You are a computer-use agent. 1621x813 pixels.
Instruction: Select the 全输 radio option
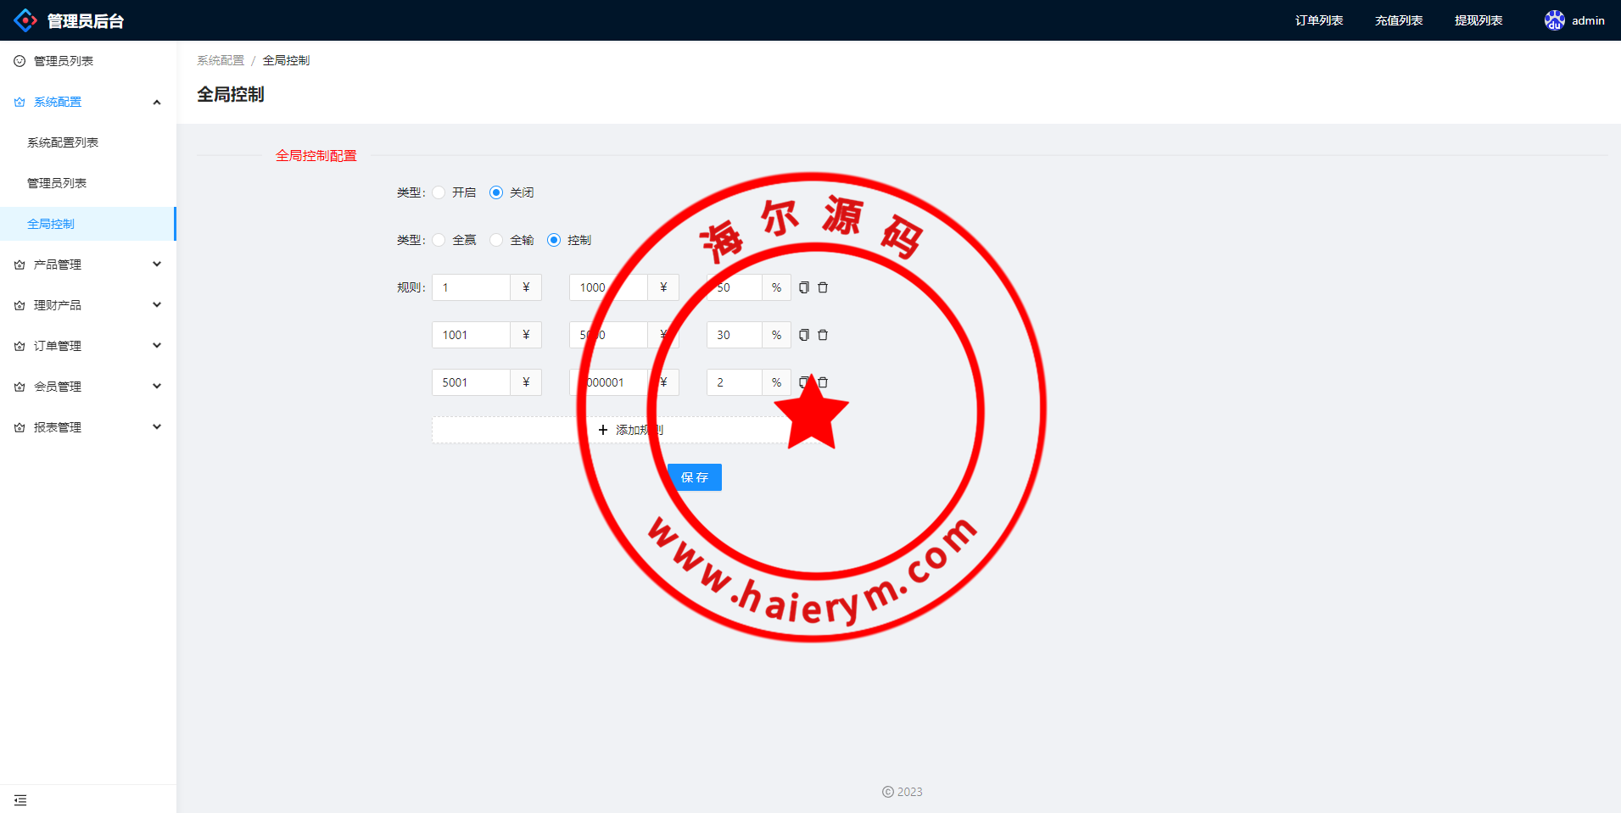pos(496,240)
